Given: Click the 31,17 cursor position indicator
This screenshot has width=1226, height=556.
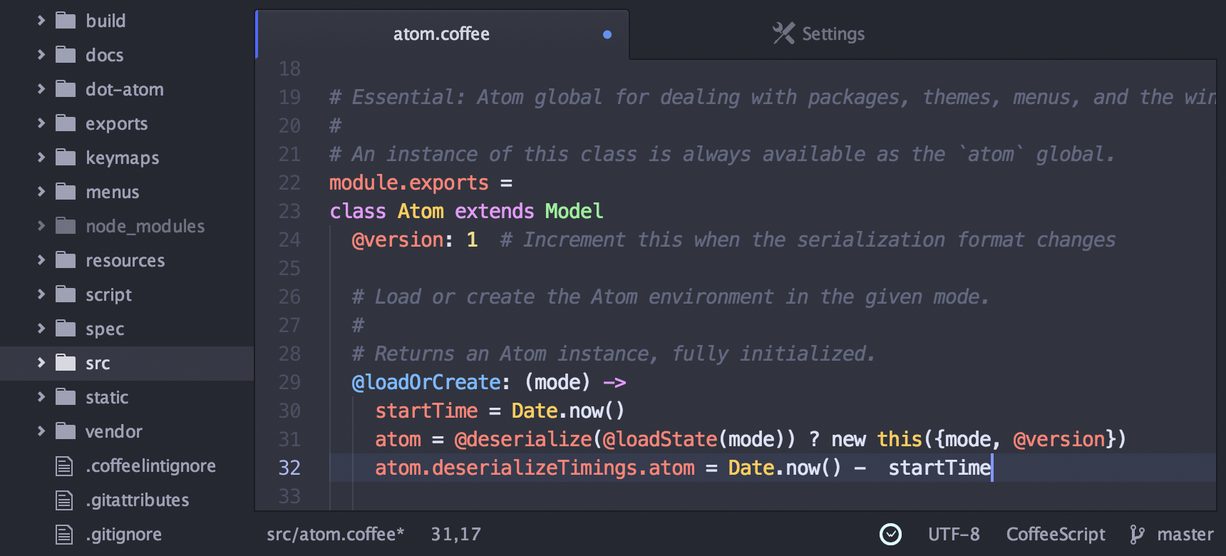Looking at the screenshot, I should click(x=455, y=534).
